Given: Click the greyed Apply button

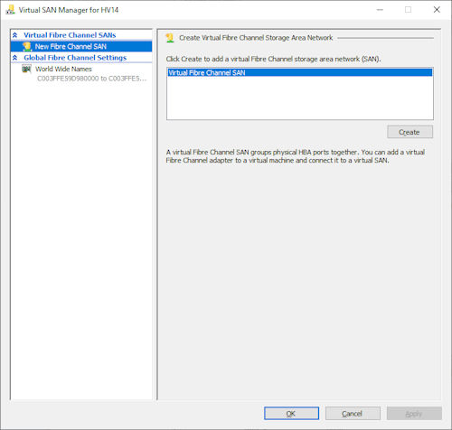Looking at the screenshot, I should point(414,414).
